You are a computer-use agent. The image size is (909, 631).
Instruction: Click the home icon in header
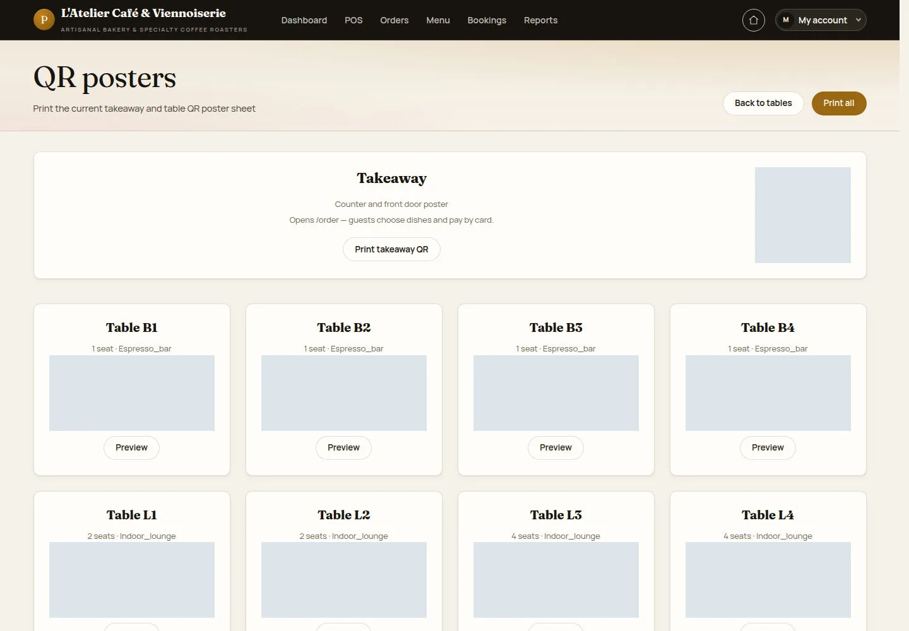(753, 20)
